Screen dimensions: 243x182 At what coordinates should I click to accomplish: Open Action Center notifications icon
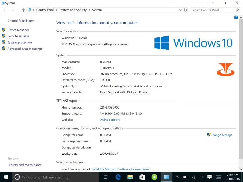[210, 177]
